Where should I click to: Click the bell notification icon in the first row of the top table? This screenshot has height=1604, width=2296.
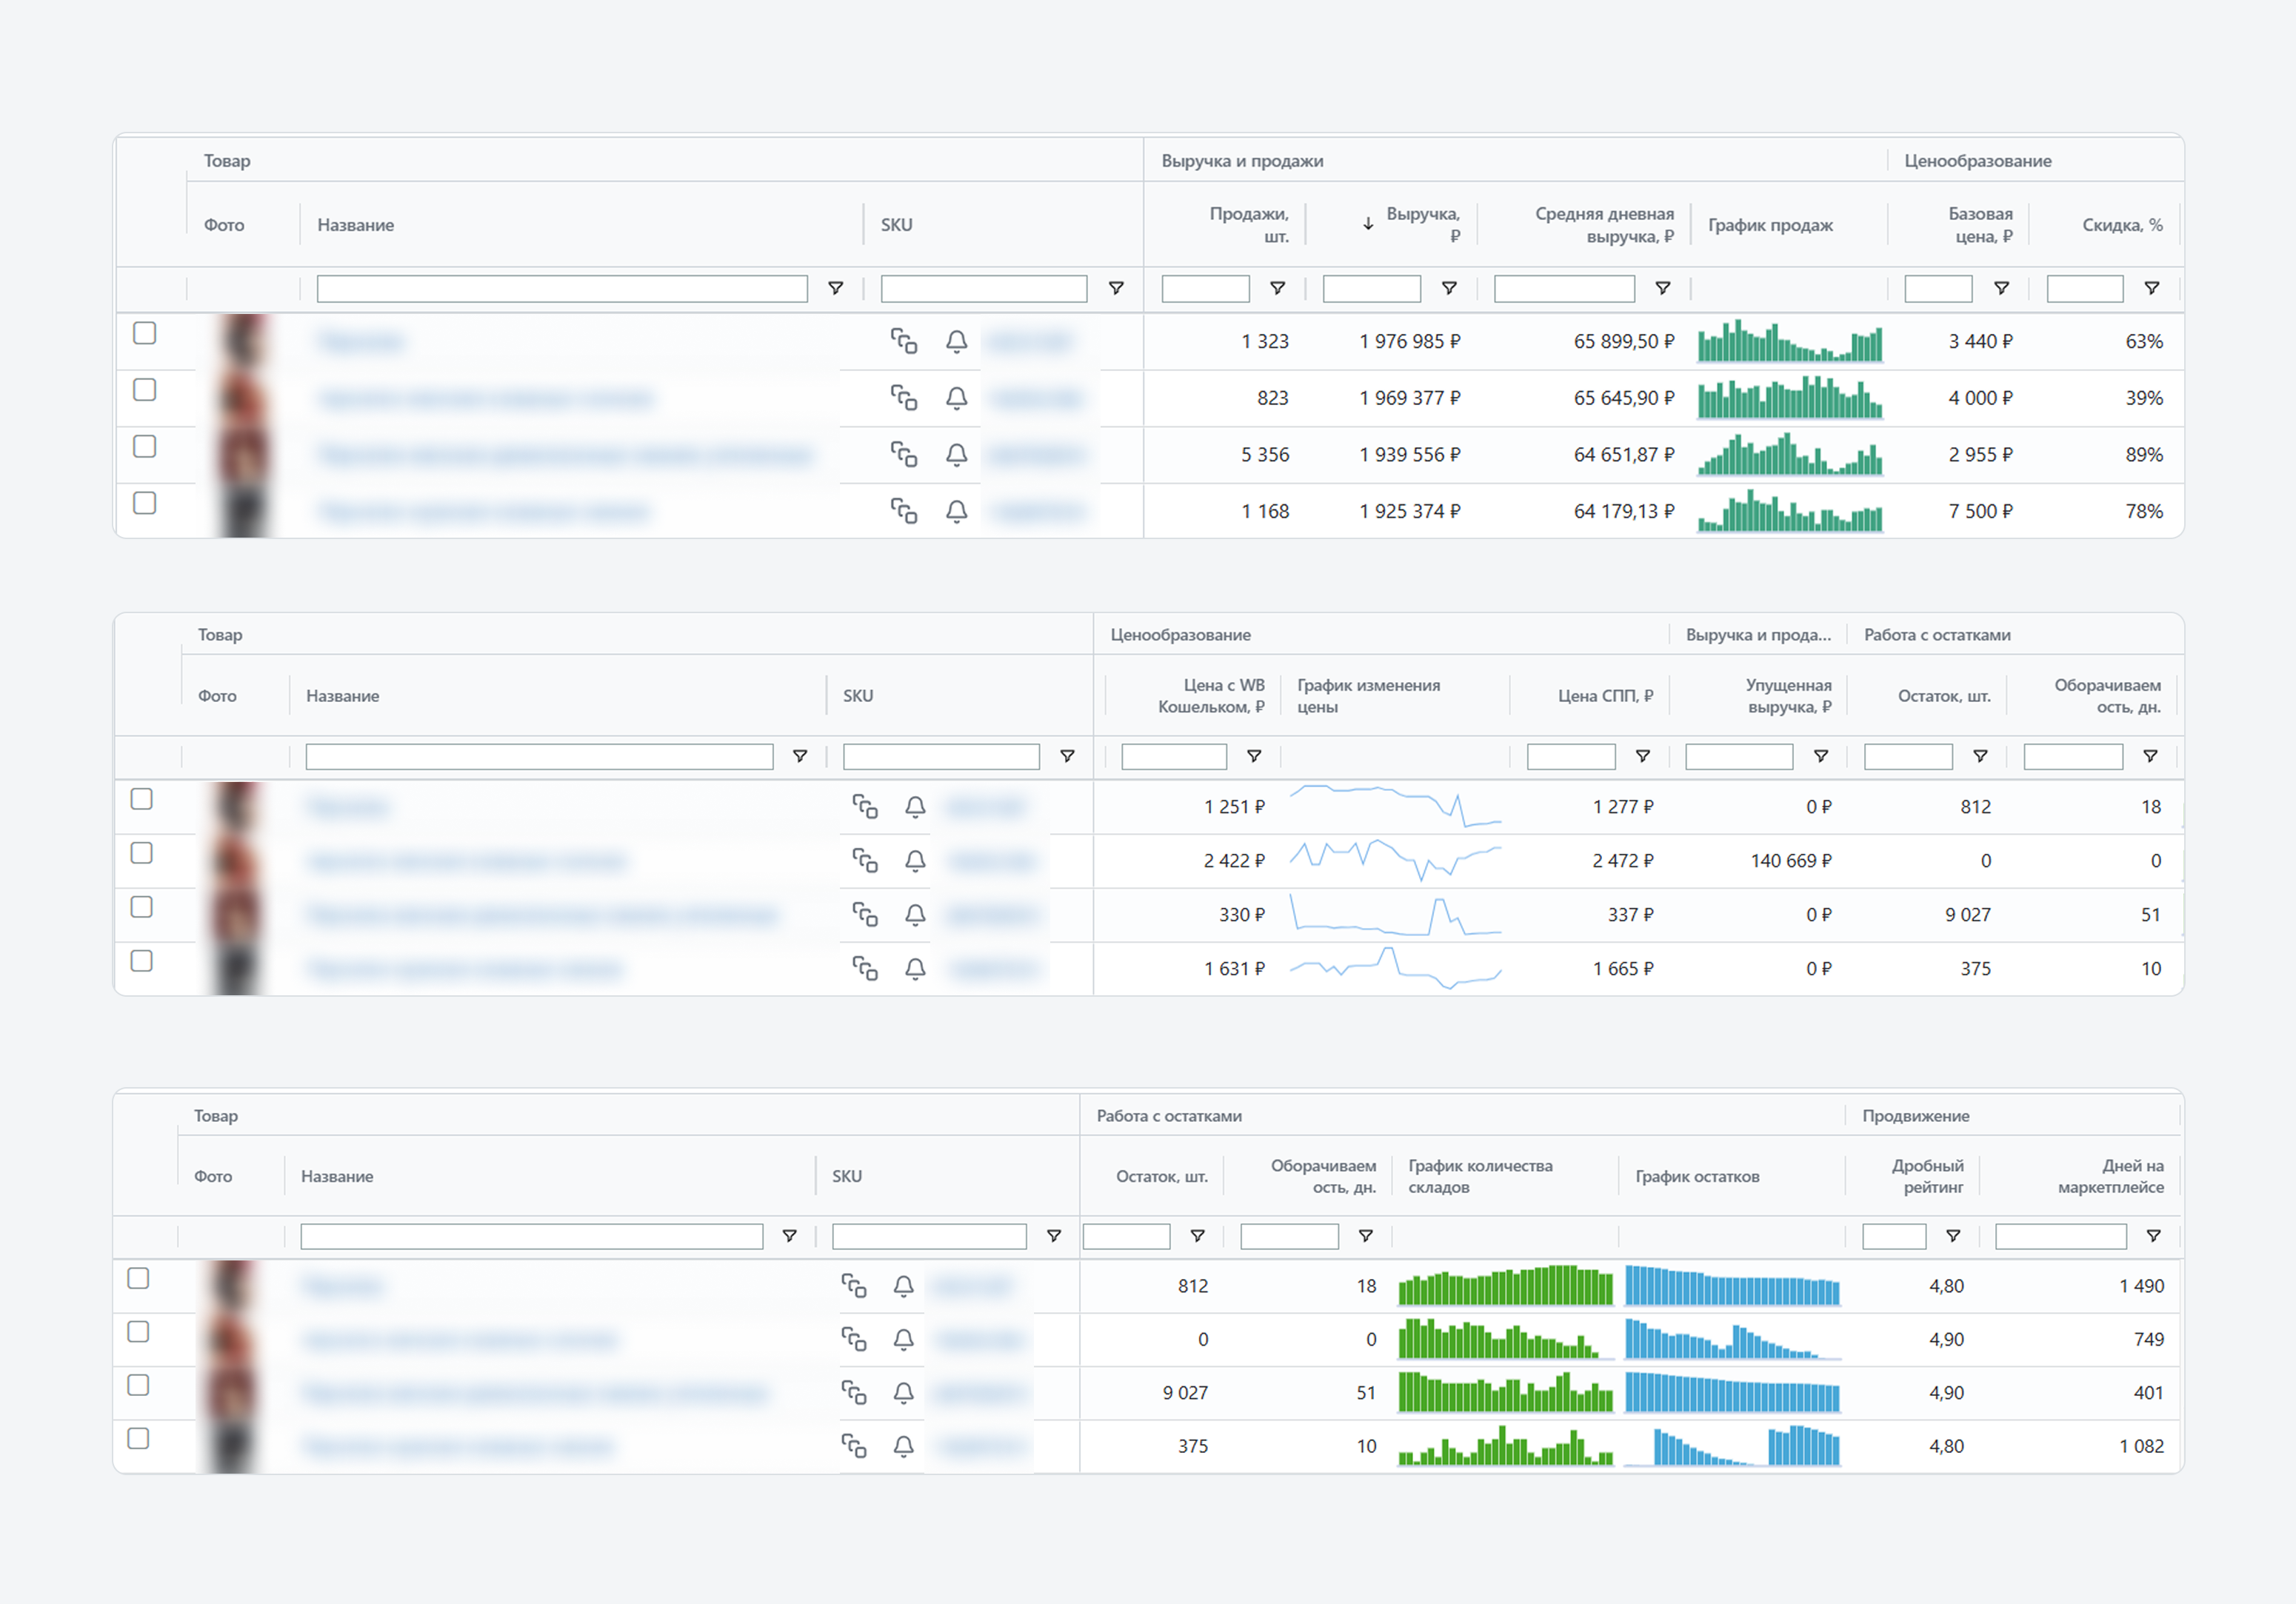(x=956, y=341)
